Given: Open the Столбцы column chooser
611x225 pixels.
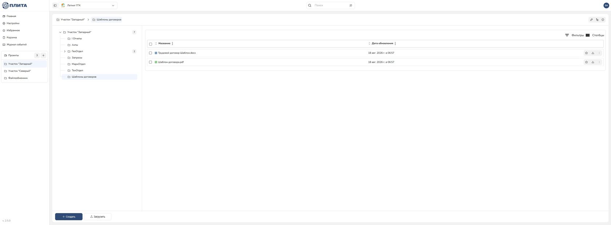Looking at the screenshot, I should (x=595, y=35).
